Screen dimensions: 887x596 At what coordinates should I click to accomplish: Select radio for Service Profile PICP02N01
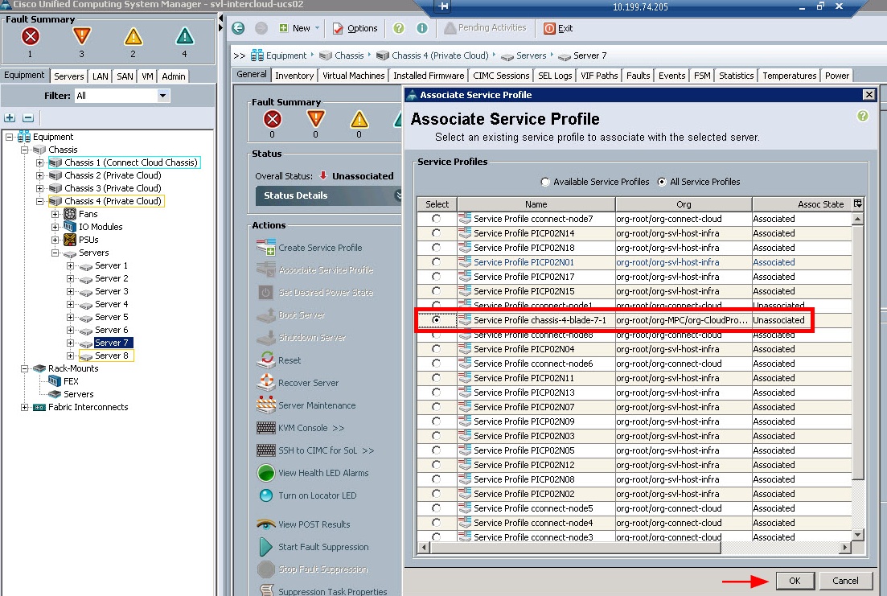coord(436,262)
